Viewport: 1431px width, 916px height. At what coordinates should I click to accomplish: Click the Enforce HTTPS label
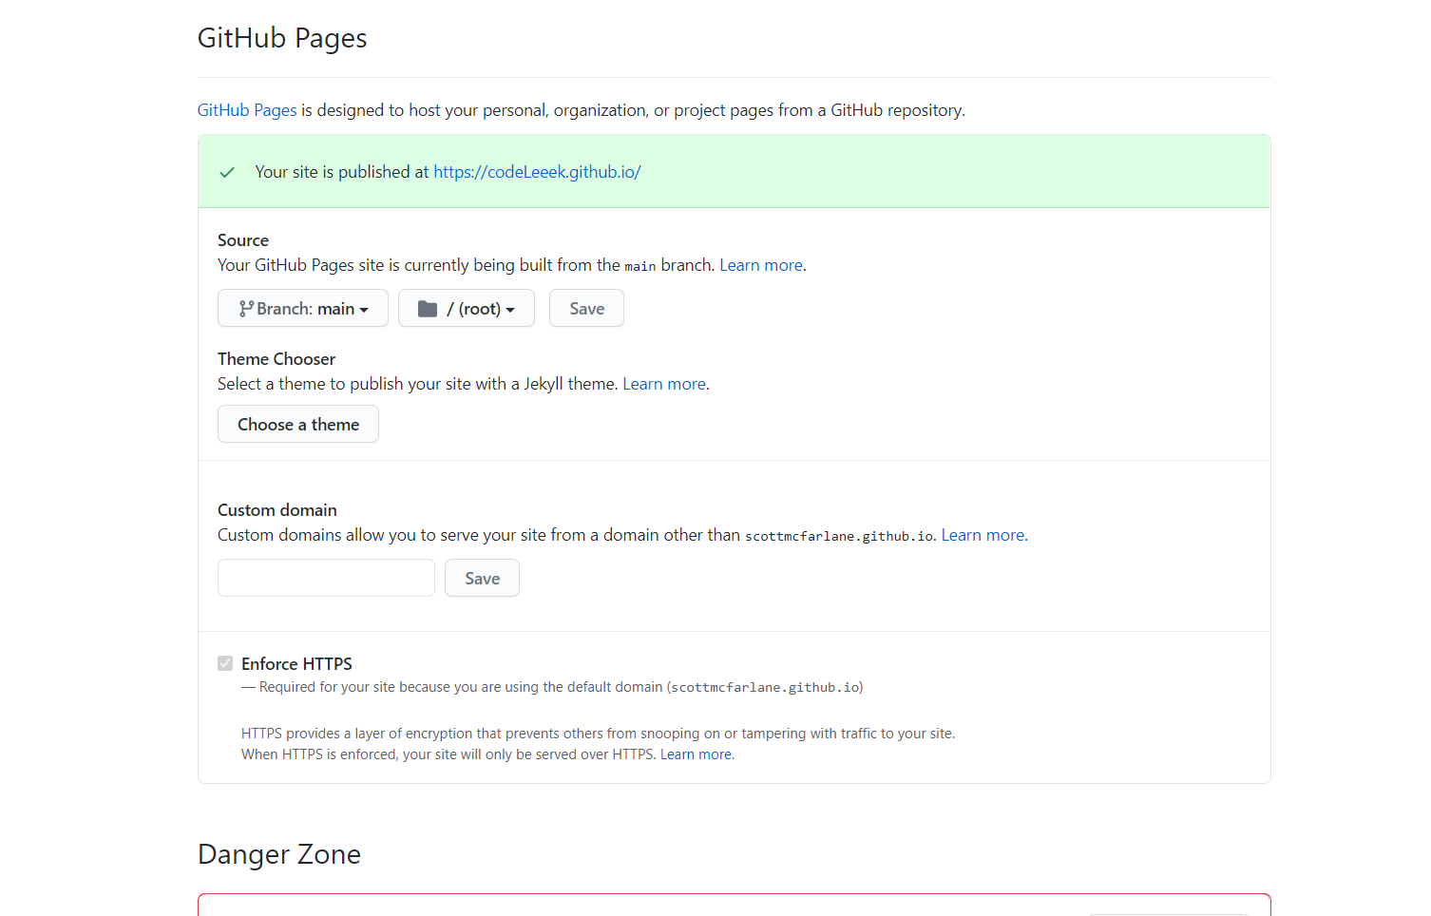pyautogui.click(x=296, y=664)
